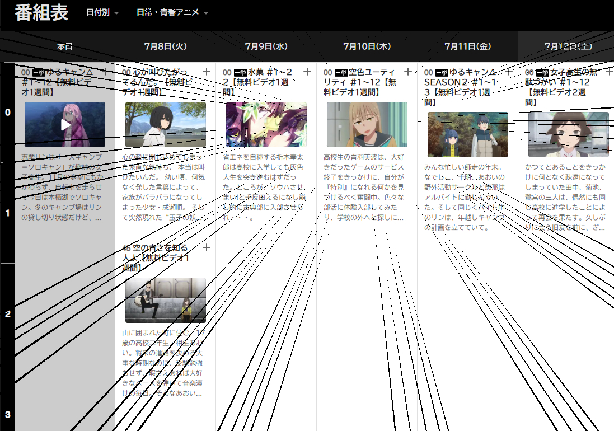Add ゆるキャン△ #1～12 to my list
The height and width of the screenshot is (431, 614).
click(105, 72)
